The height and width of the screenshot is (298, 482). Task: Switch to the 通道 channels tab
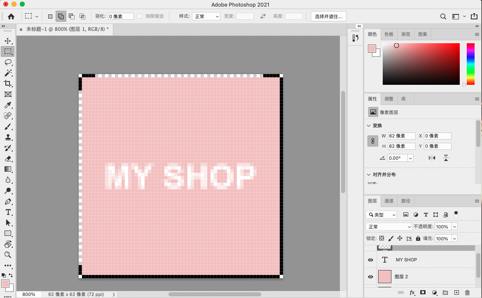coord(389,201)
